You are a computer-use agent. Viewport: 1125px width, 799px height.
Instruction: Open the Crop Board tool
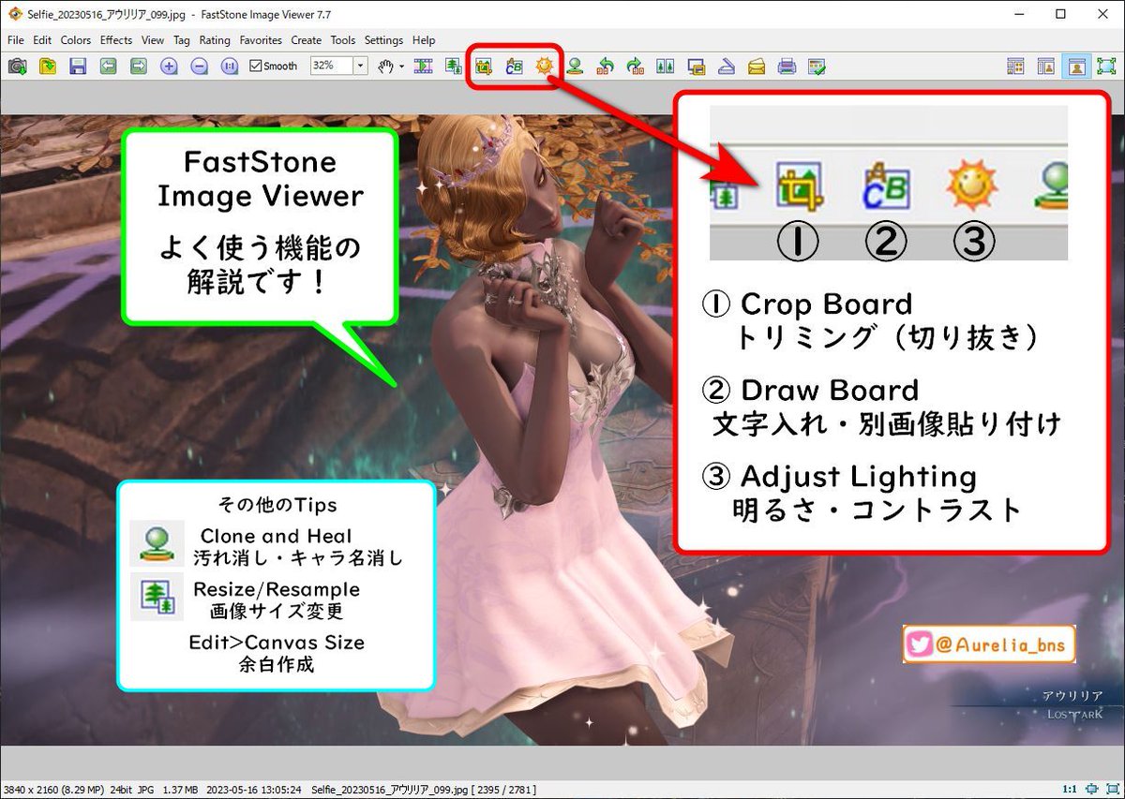pyautogui.click(x=484, y=66)
